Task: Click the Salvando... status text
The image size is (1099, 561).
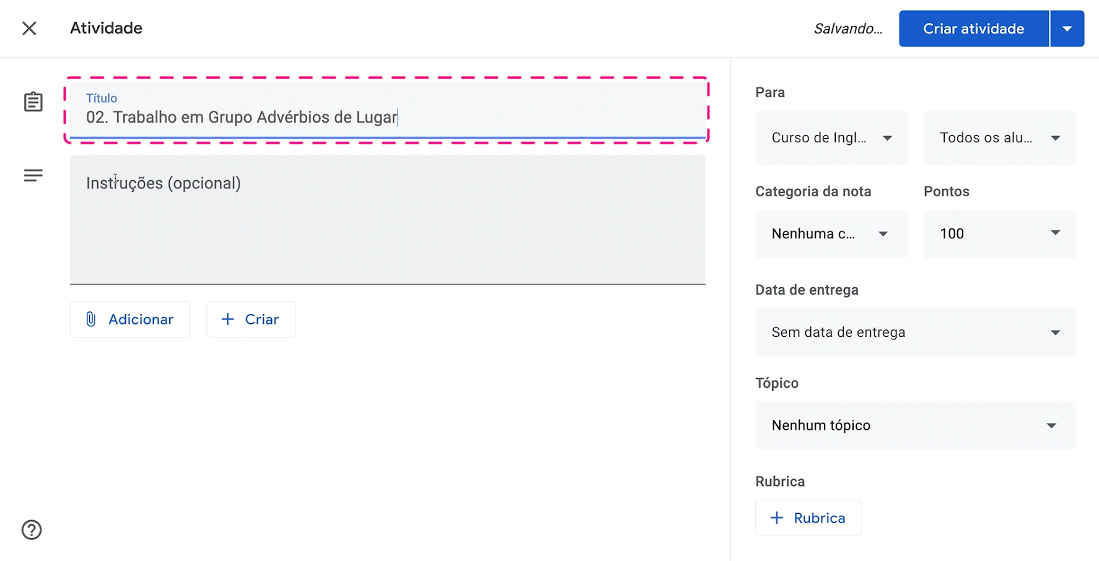Action: point(848,28)
